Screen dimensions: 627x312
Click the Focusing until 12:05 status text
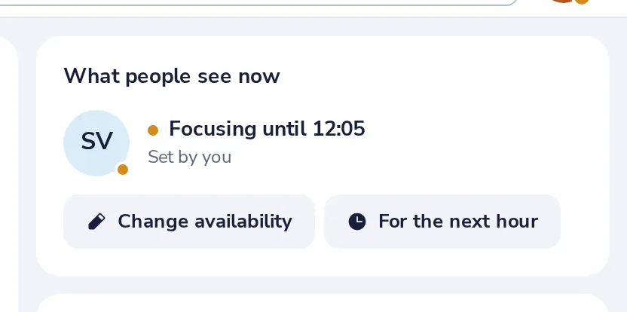[x=267, y=129]
